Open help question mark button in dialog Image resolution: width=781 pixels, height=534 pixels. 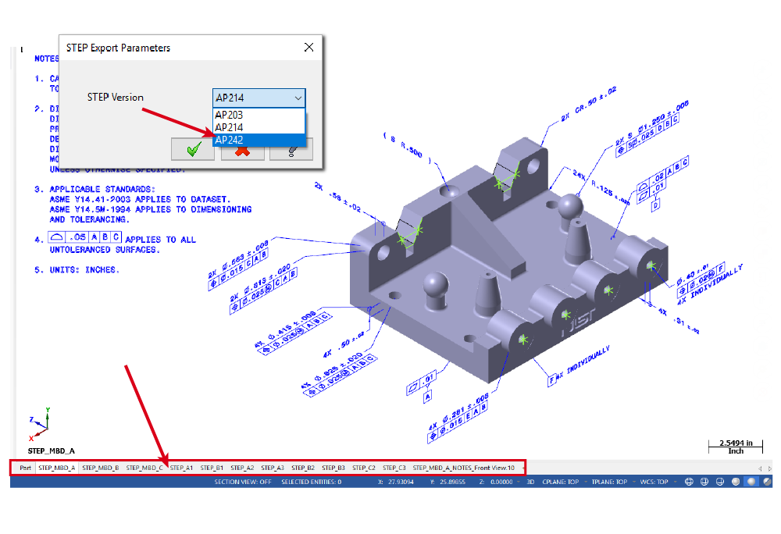[x=291, y=151]
